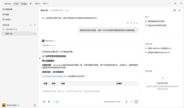This screenshot has width=184, height=108.
Task: Click the 核心问题解决 heading
Action: click(48, 61)
